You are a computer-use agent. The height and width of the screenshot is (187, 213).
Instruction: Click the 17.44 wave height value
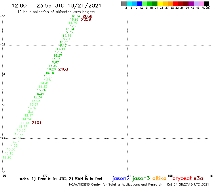point(61,49)
